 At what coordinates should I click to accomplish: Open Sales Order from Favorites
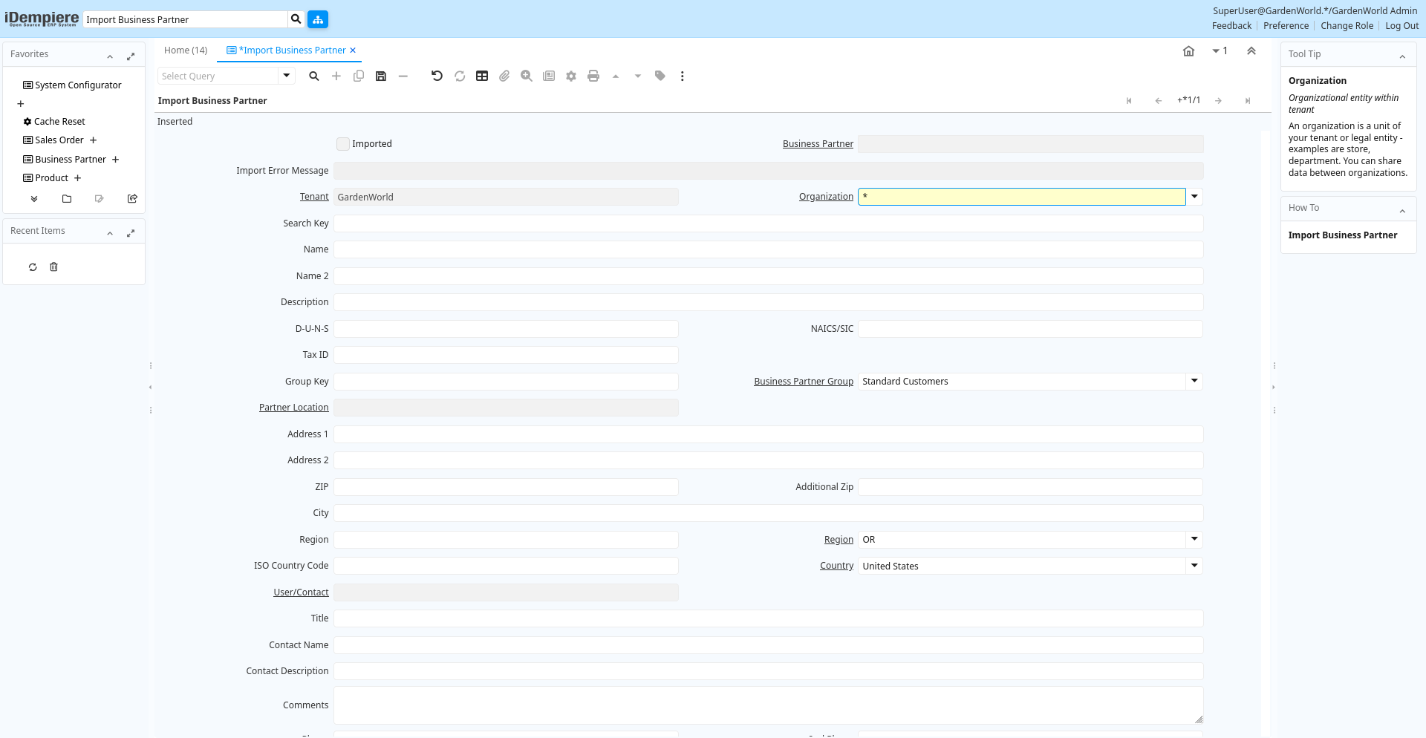59,140
